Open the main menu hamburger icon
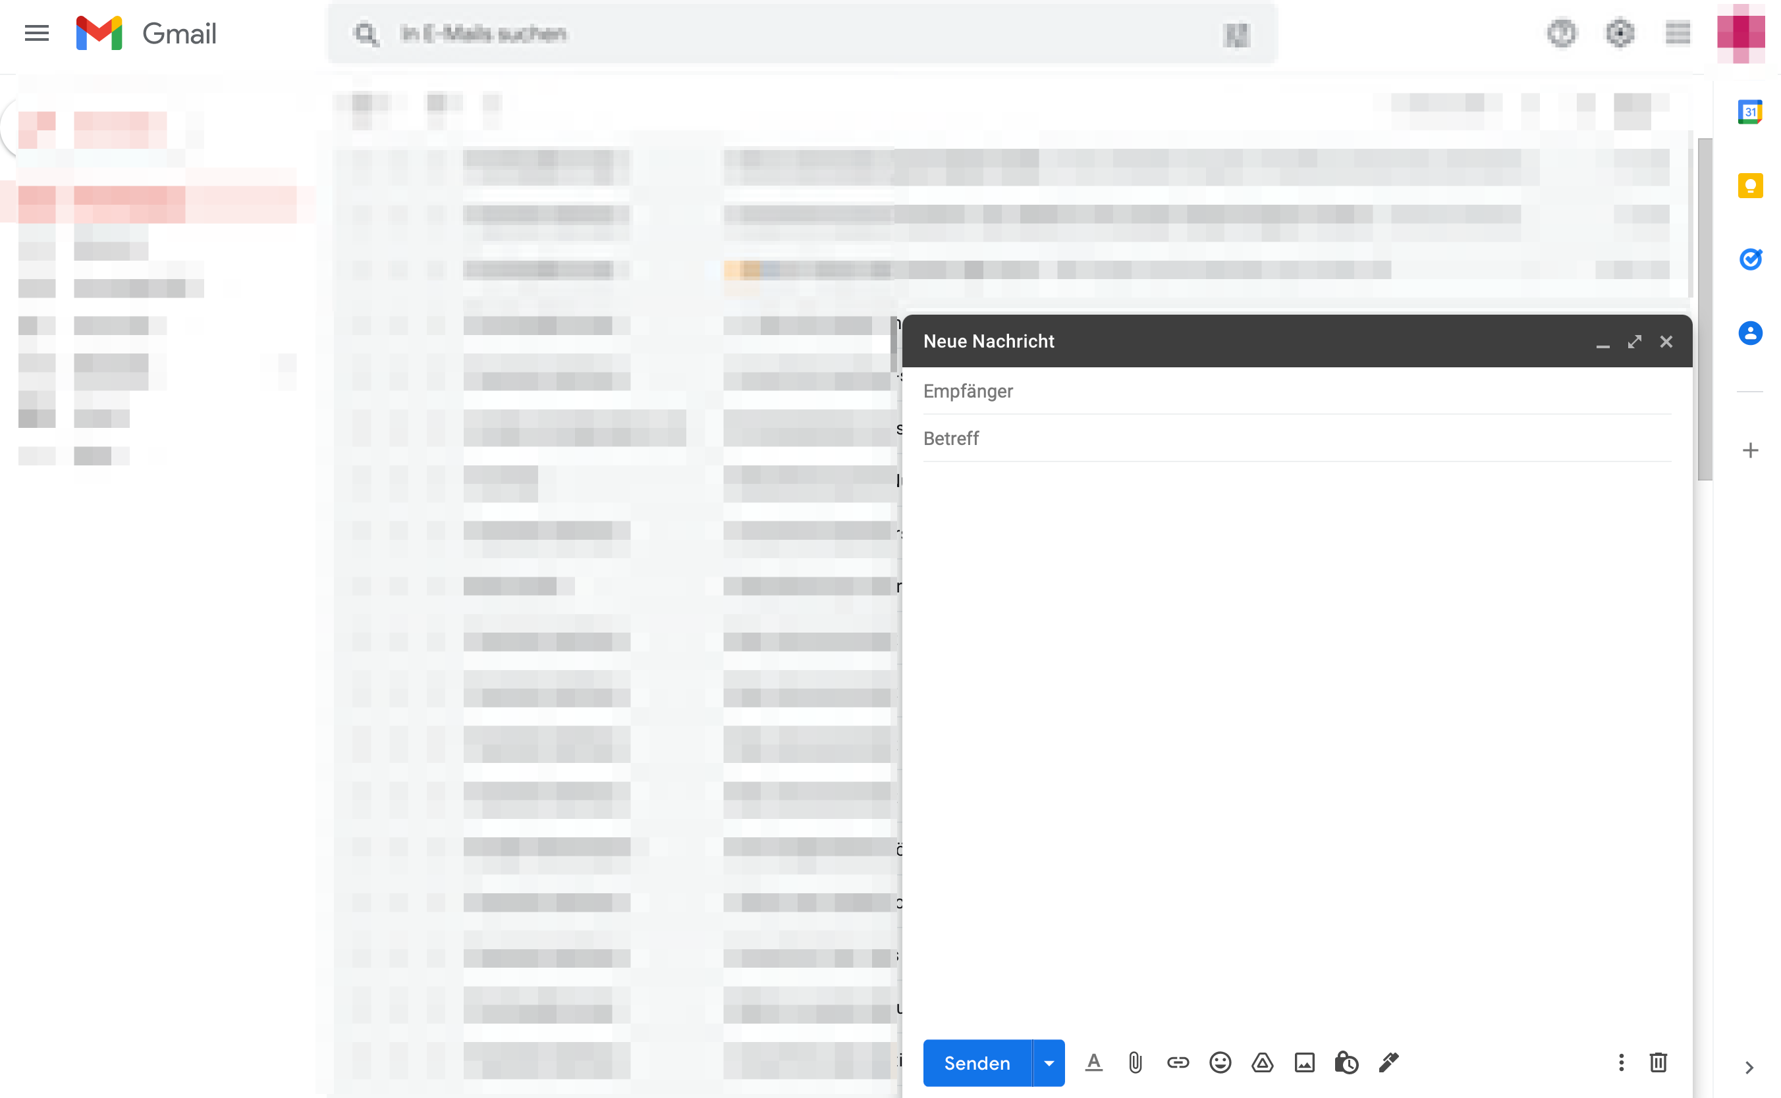Viewport: 1781px width, 1098px height. pos(36,34)
